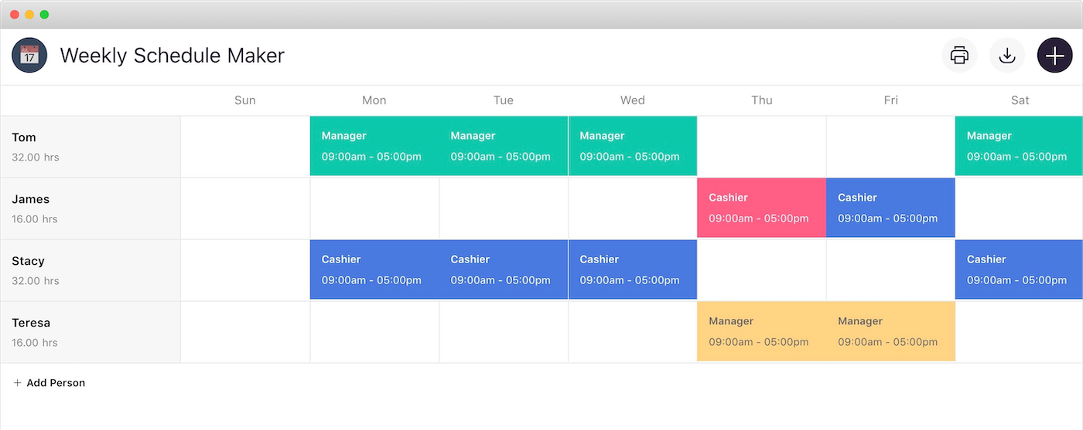Select James's pink Thursday Cashier shift

pyautogui.click(x=761, y=208)
